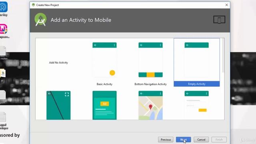Click the Basic Activity label
256x144 pixels.
(x=104, y=84)
